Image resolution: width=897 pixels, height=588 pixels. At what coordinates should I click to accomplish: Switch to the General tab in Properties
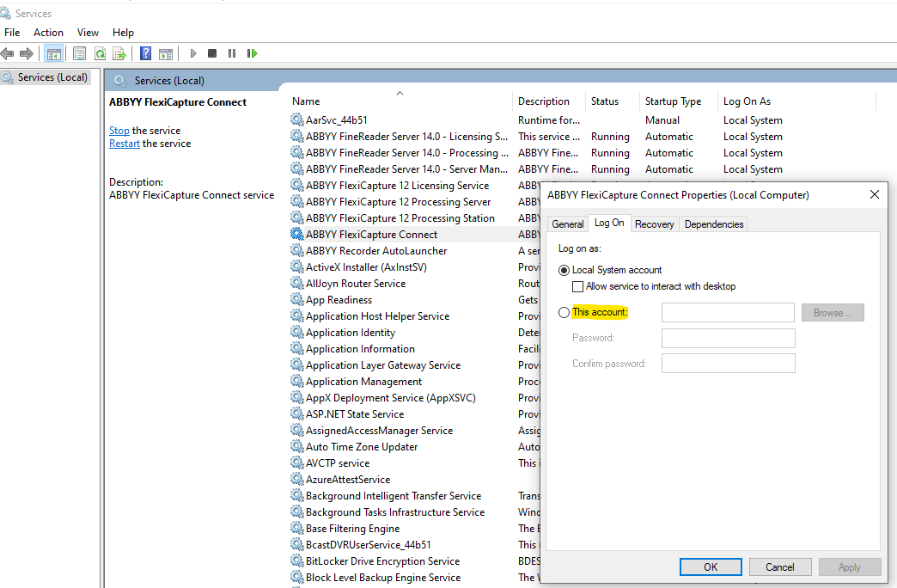click(567, 224)
